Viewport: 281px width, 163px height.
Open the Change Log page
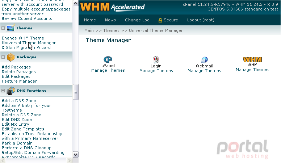pos(137,20)
